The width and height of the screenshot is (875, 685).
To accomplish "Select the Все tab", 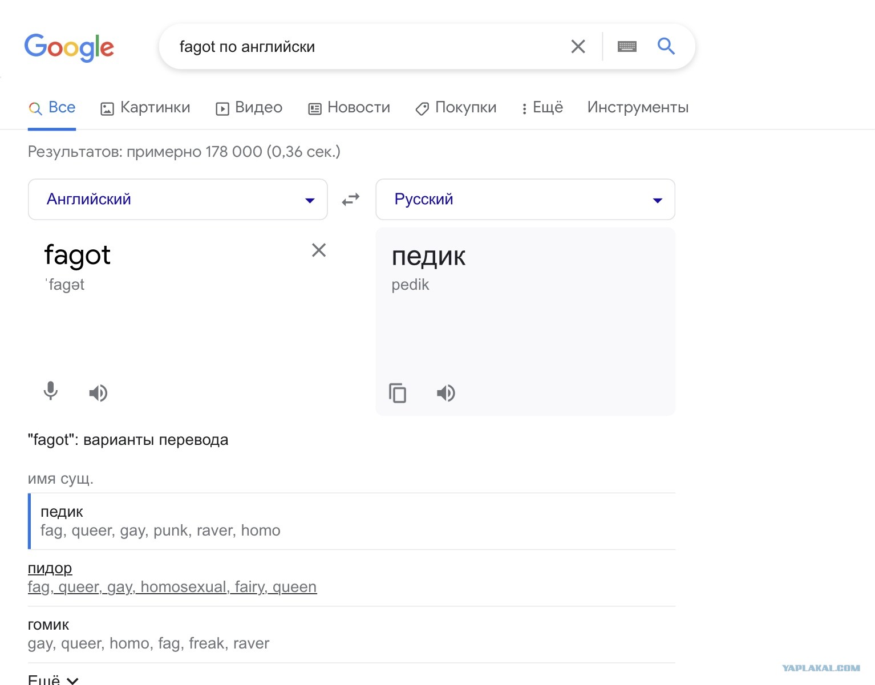I will (52, 107).
